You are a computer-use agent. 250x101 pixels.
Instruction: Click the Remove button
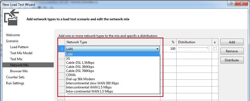(x=232, y=51)
